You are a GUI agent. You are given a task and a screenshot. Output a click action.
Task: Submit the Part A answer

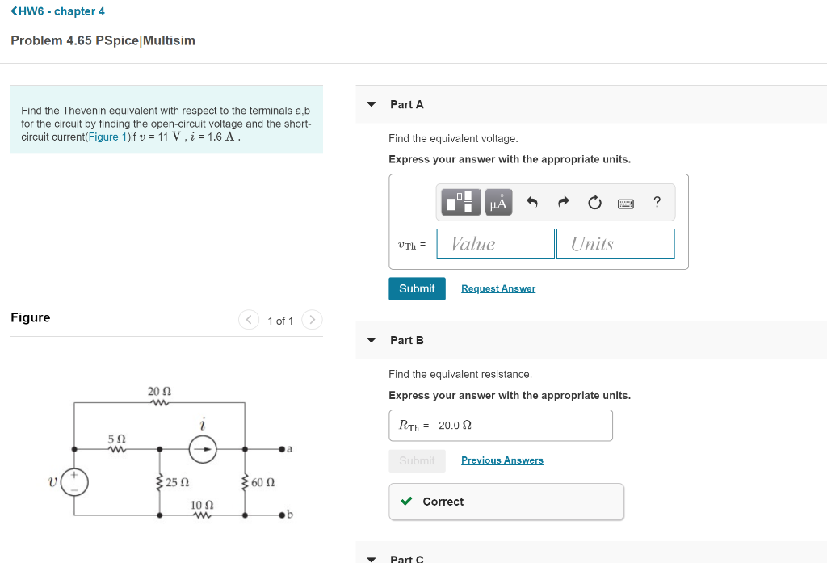pyautogui.click(x=417, y=288)
